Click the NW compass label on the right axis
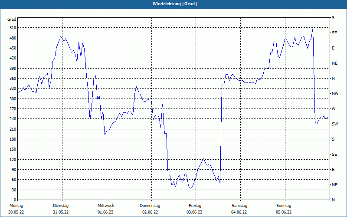This screenshot has width=347, height=217. coord(335,94)
